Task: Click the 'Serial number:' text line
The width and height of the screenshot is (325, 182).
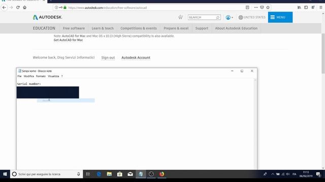Action: [29, 84]
